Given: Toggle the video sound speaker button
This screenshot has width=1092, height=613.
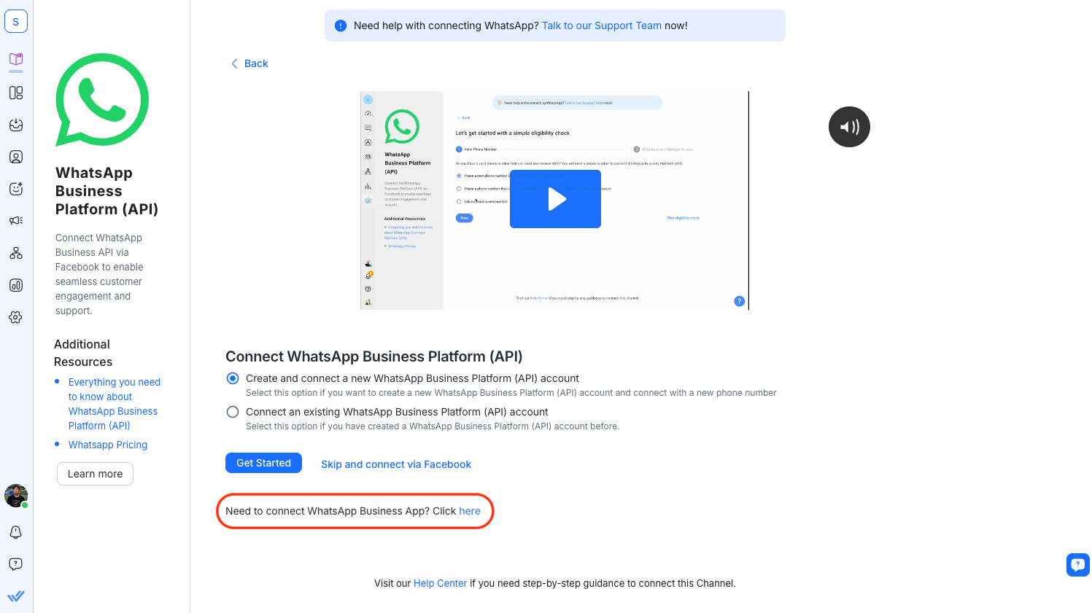Looking at the screenshot, I should 849,127.
